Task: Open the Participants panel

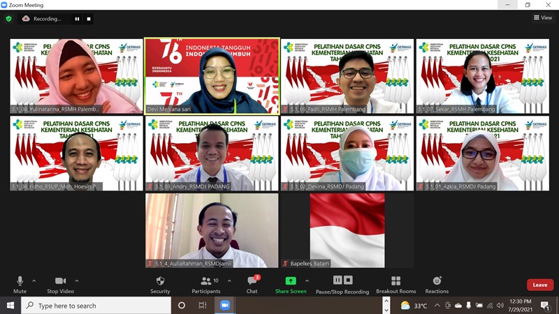Action: coord(205,283)
